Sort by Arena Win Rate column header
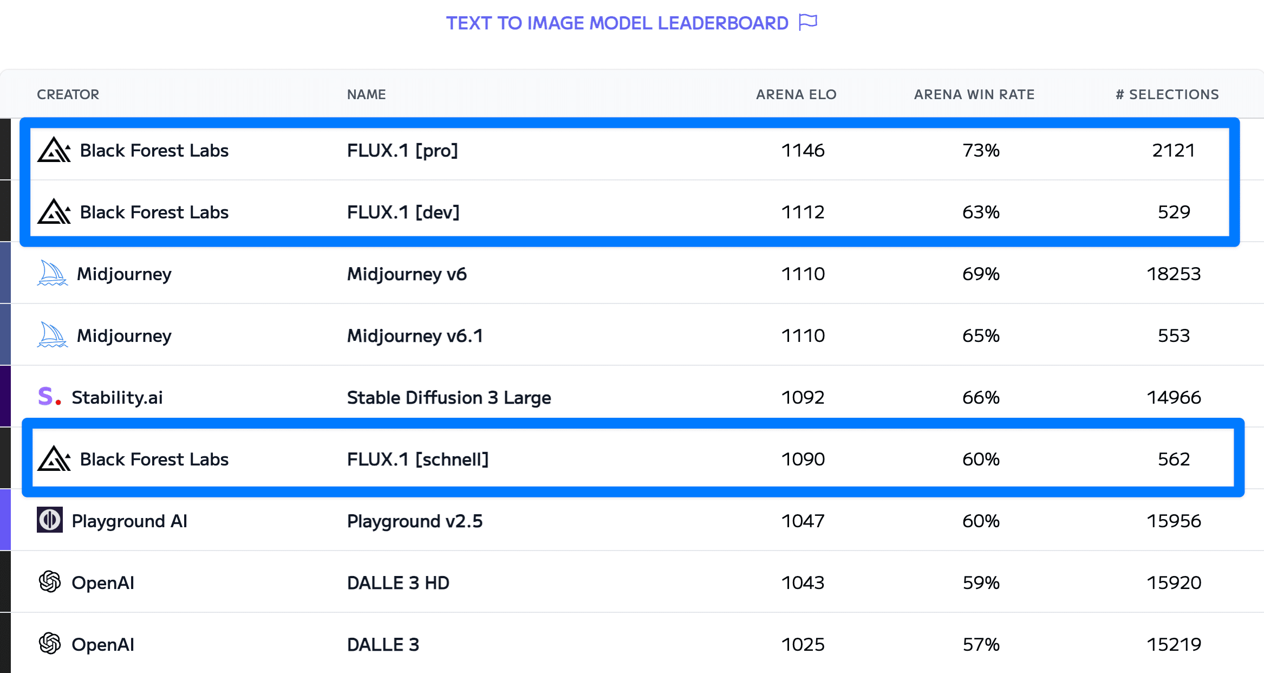 tap(974, 94)
